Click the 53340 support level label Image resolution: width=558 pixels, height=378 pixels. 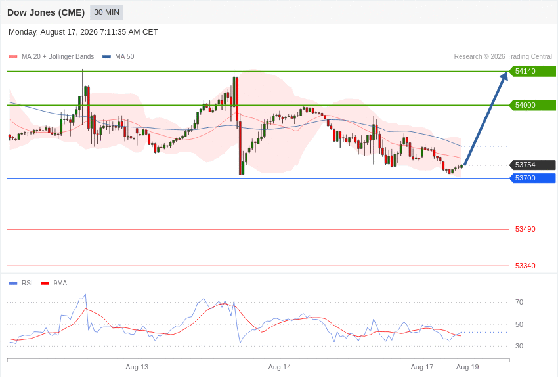point(525,266)
